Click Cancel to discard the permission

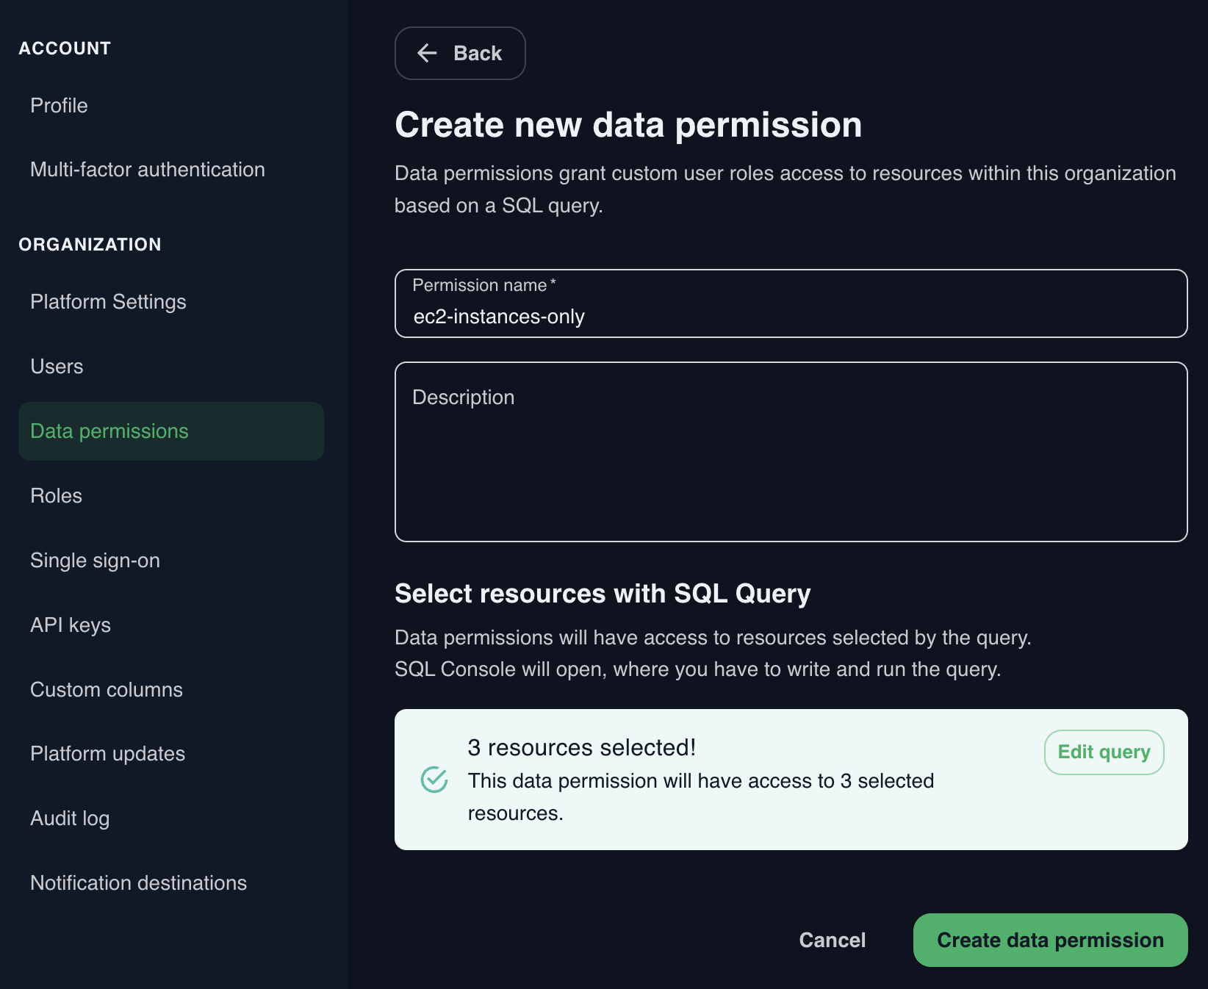click(832, 941)
